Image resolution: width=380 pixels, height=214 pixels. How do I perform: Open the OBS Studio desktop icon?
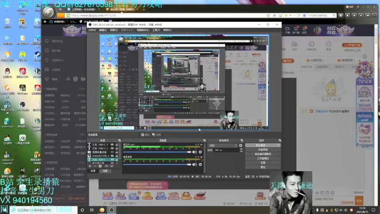(22, 106)
